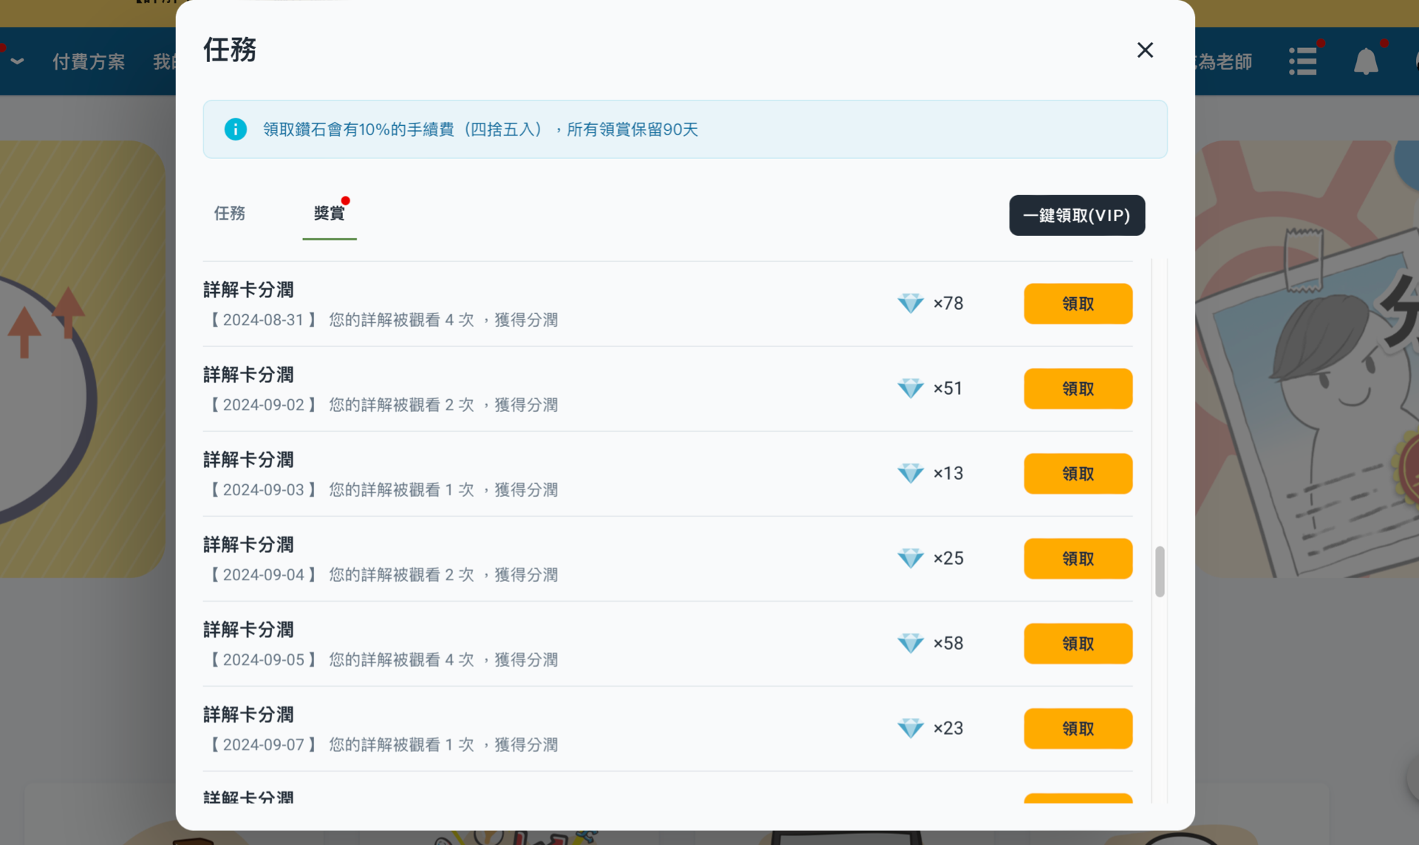This screenshot has height=845, width=1419.
Task: Click the rewards list scrollbar thumb
Action: coord(1159,571)
